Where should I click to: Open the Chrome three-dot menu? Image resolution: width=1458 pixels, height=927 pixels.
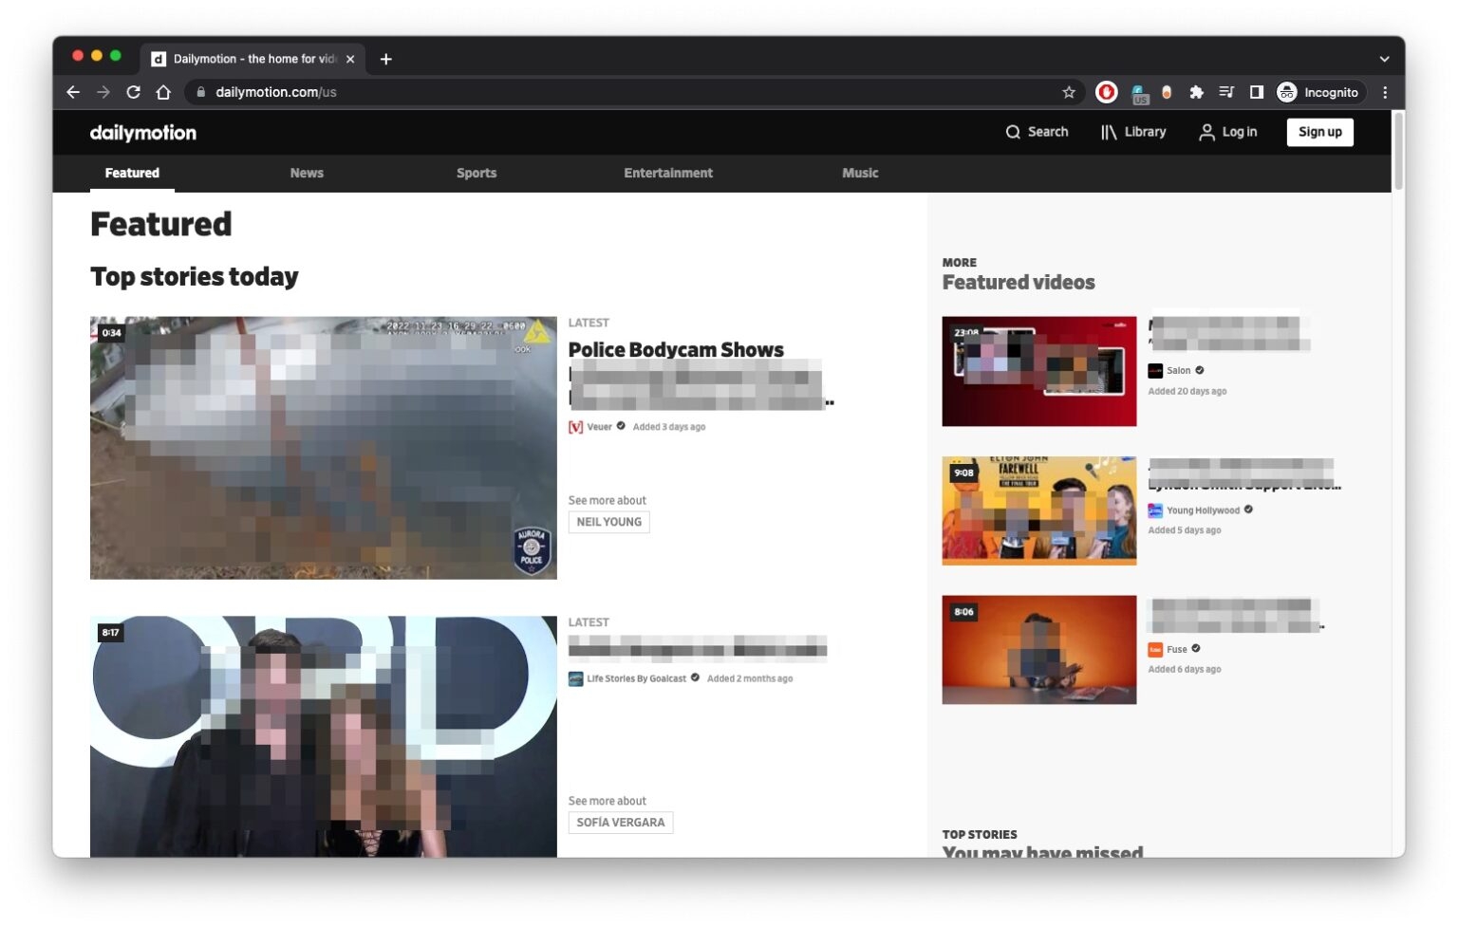(1384, 92)
